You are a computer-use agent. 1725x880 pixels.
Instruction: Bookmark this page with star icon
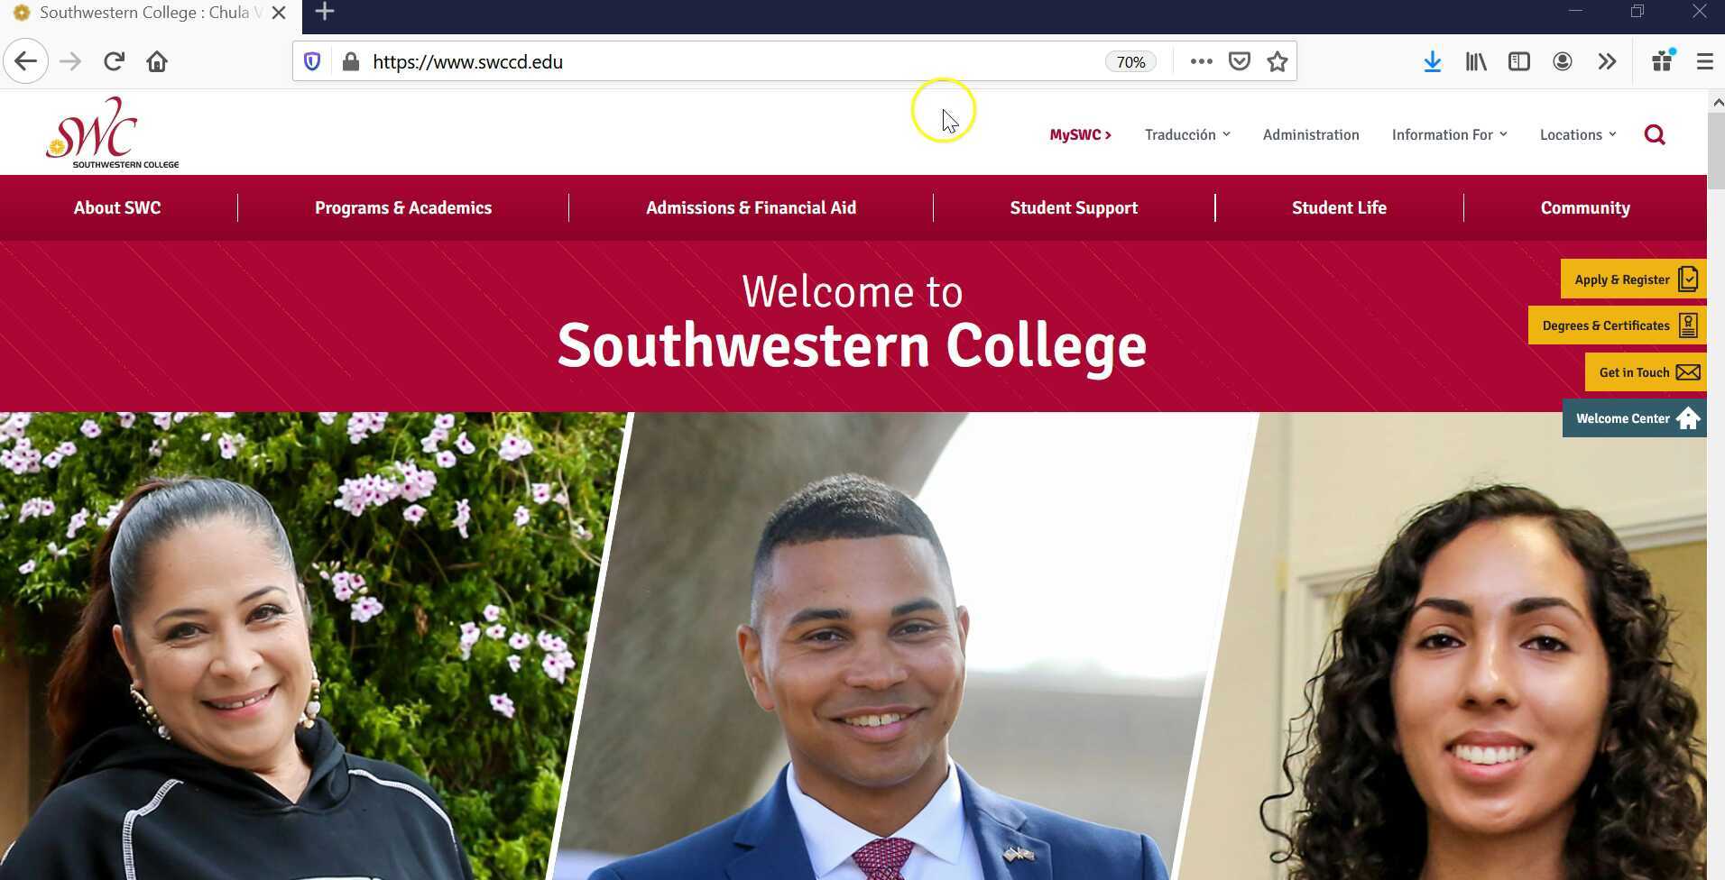[1278, 62]
